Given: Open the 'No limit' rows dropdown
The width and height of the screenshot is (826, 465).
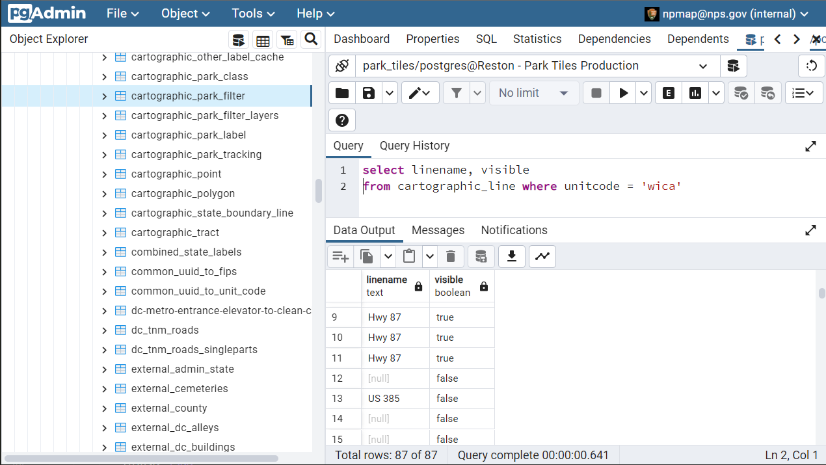Looking at the screenshot, I should [x=534, y=93].
